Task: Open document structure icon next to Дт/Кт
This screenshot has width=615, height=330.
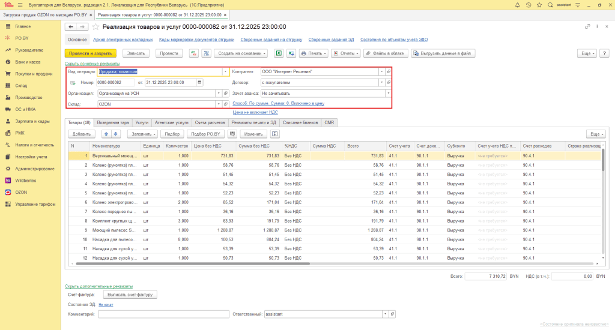Action: [x=207, y=53]
